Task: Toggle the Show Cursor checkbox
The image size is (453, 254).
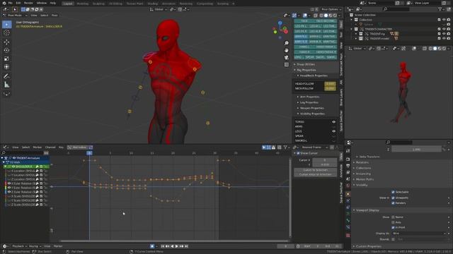Action: tap(298, 153)
